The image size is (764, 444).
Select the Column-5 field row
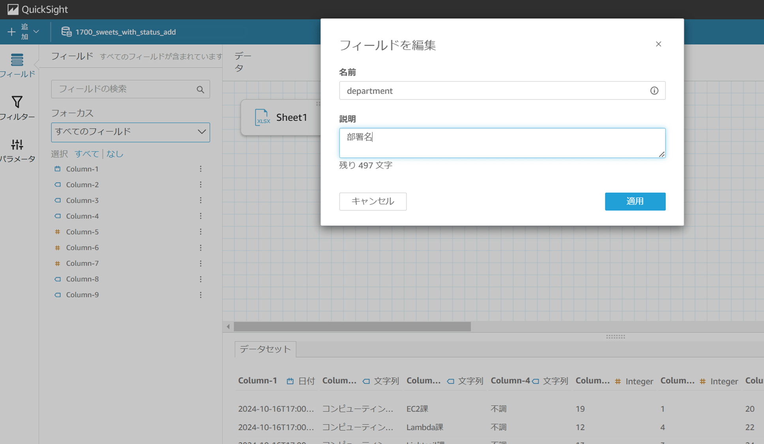(130, 232)
